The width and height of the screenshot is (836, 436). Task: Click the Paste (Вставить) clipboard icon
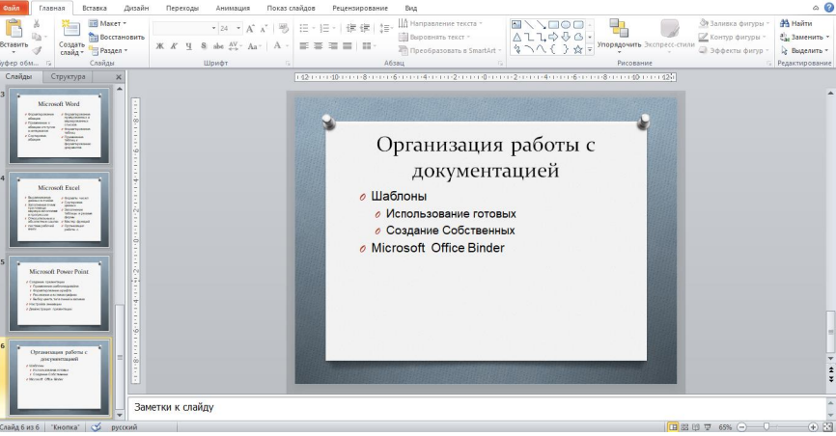pyautogui.click(x=14, y=29)
